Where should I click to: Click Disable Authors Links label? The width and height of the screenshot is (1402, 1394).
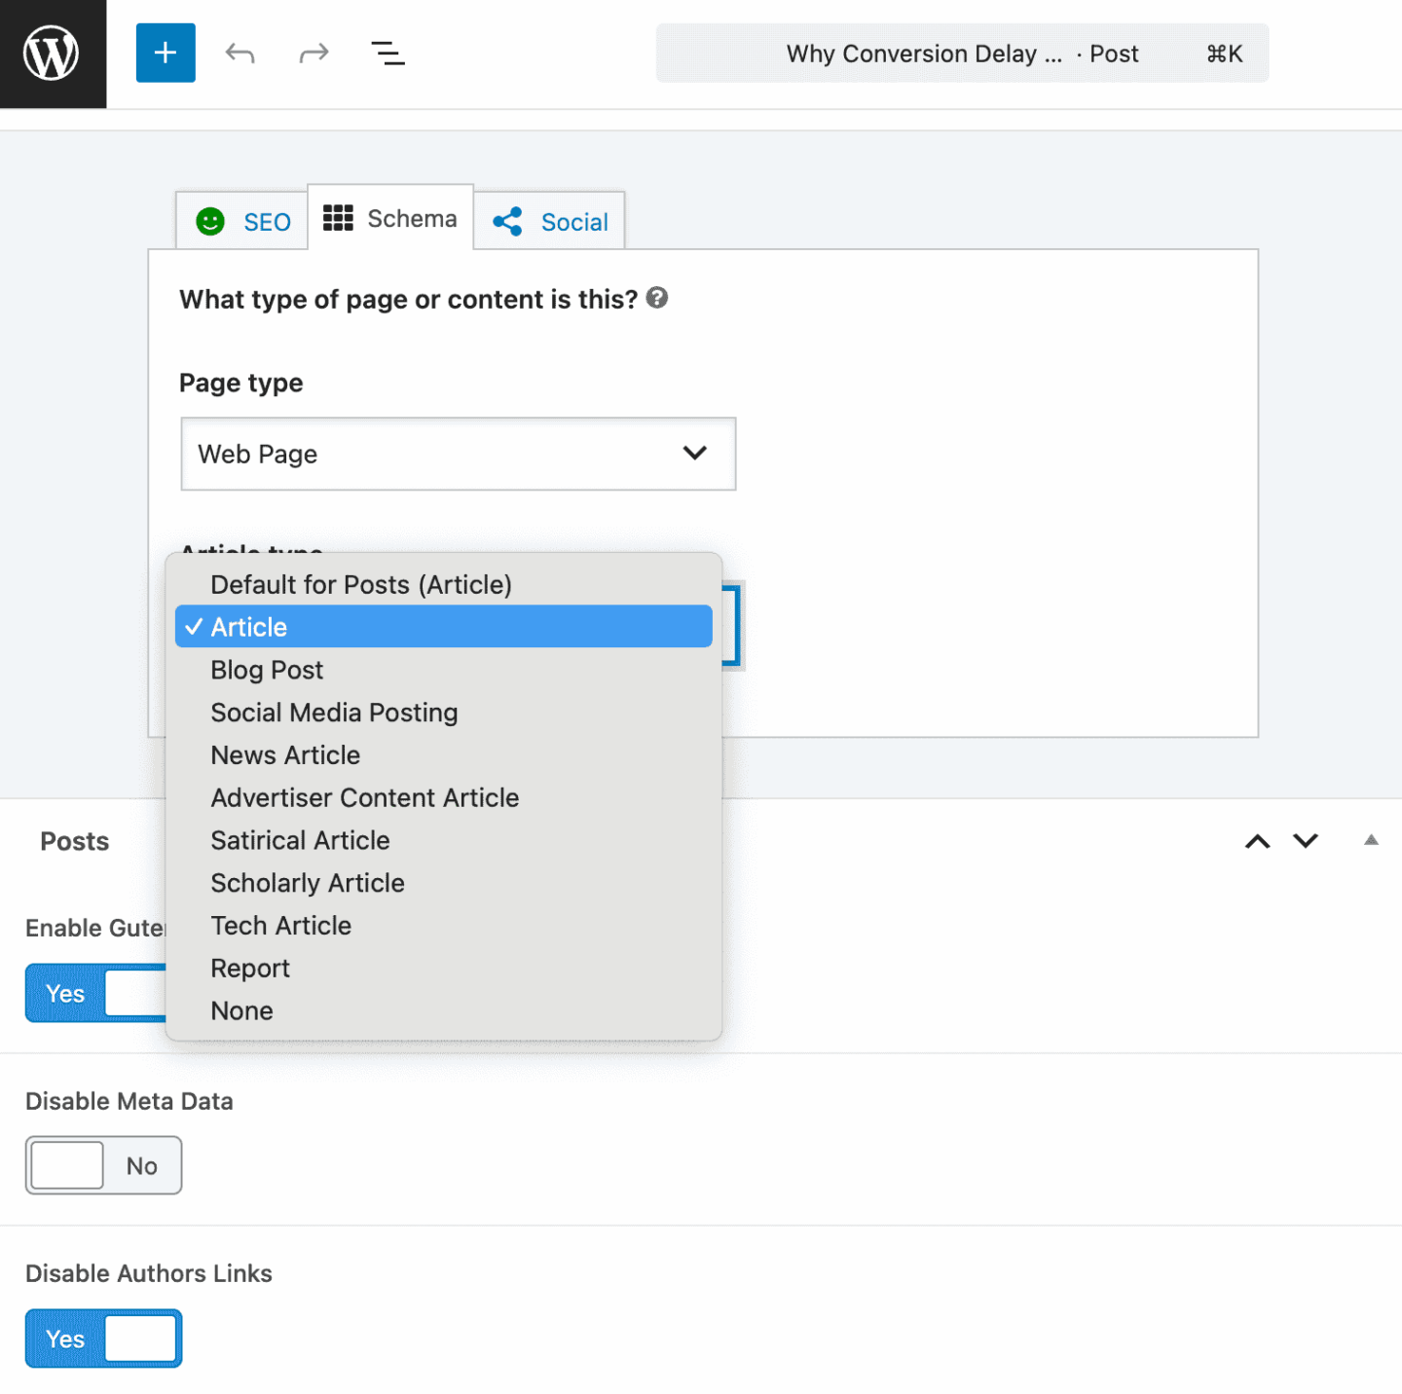point(149,1273)
